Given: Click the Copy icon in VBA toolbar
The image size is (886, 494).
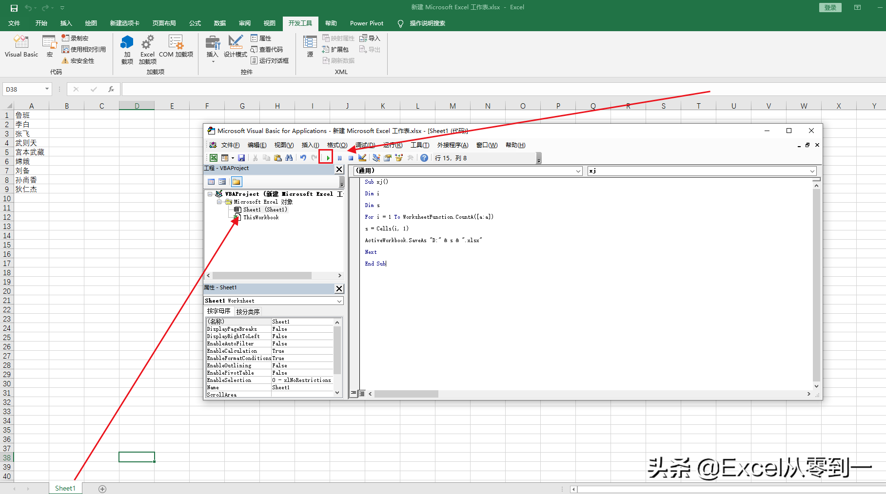Looking at the screenshot, I should [266, 158].
